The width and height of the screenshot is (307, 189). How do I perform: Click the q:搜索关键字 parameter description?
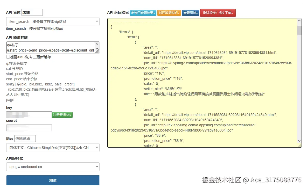point(17,63)
